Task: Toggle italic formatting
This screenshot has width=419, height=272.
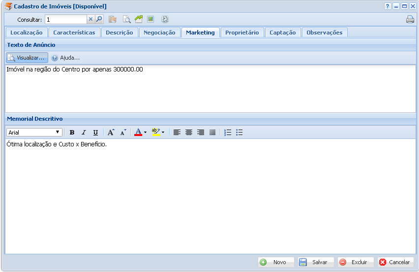Action: (84, 133)
